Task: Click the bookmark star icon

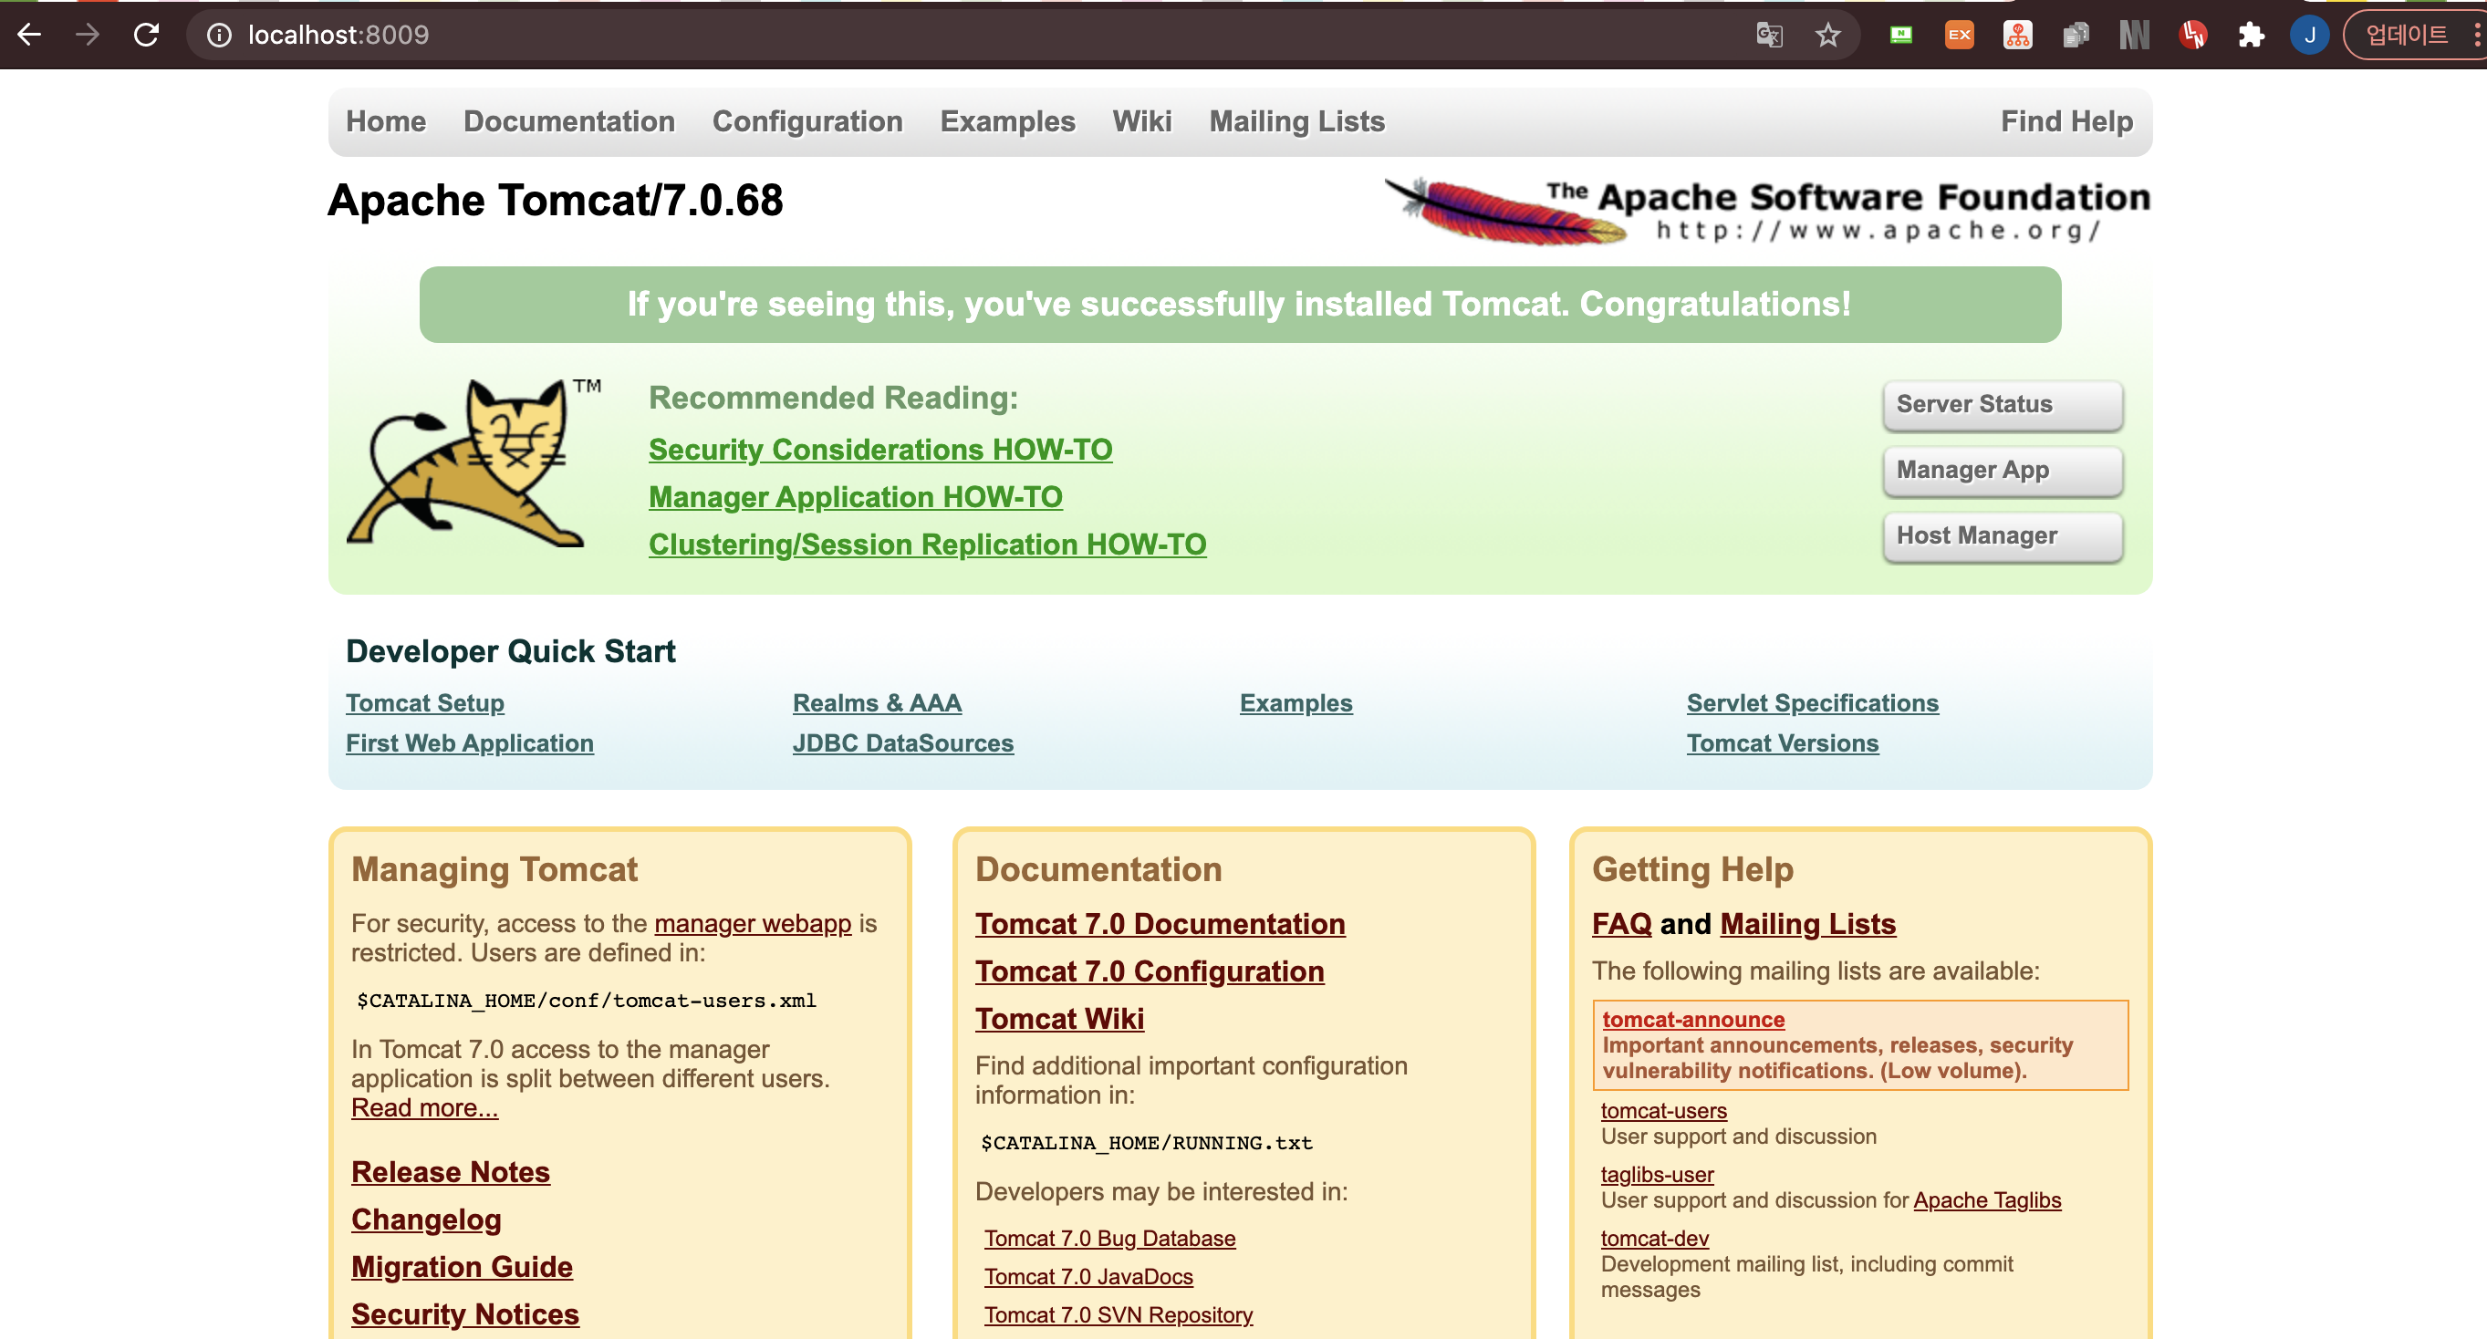Action: (1827, 36)
